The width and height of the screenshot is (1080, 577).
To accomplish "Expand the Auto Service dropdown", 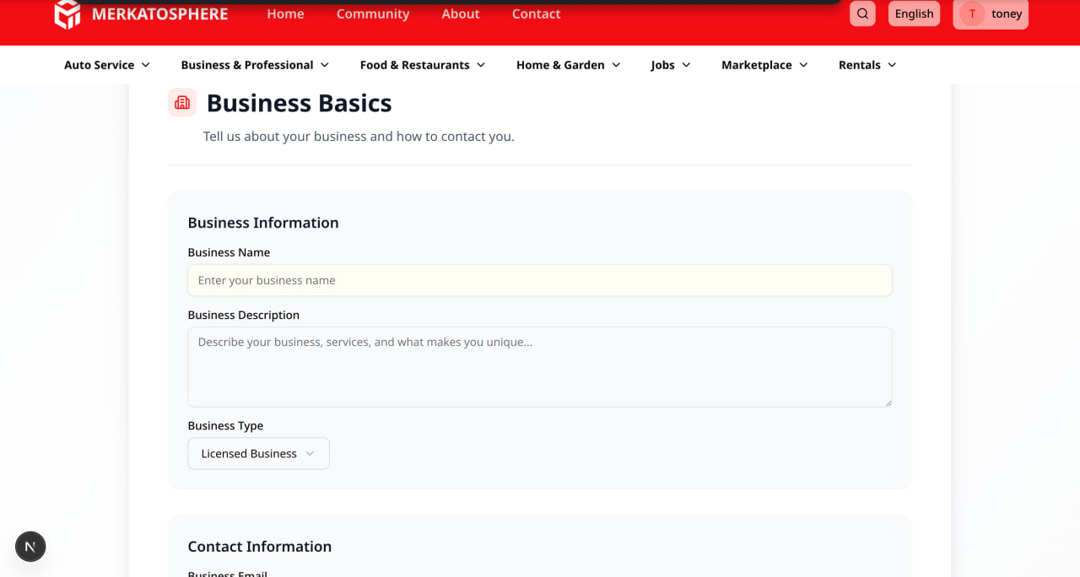I will coord(107,65).
